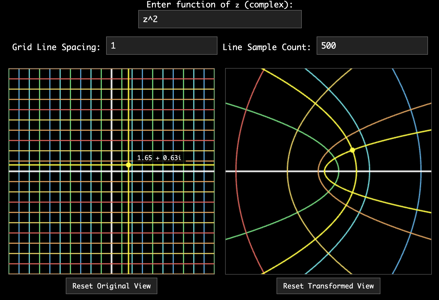Viewport: 439px width, 300px height.
Task: Click the Enter function of z heading
Action: pos(219,5)
